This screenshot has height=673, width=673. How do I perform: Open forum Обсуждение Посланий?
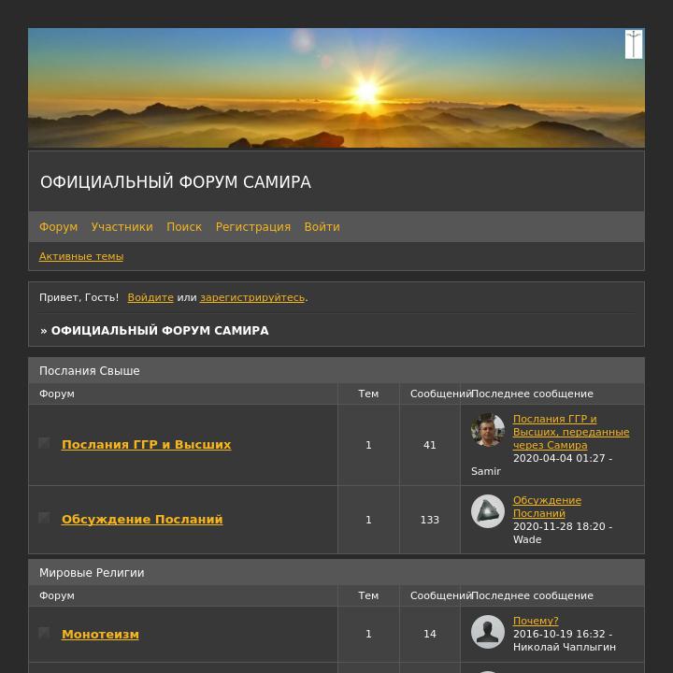point(142,520)
